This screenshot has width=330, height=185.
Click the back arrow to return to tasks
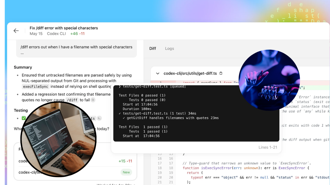[16, 30]
